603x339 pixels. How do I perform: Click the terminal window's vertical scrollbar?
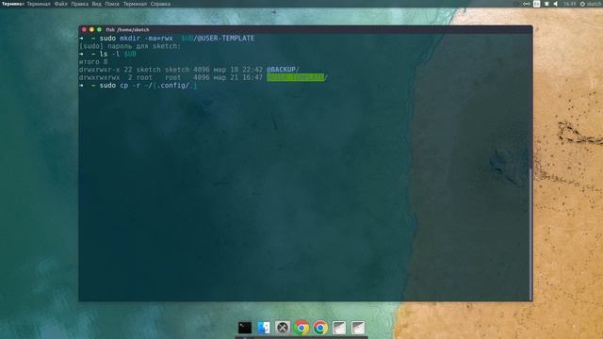pyautogui.click(x=530, y=234)
